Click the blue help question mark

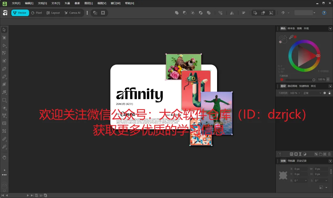324,13
